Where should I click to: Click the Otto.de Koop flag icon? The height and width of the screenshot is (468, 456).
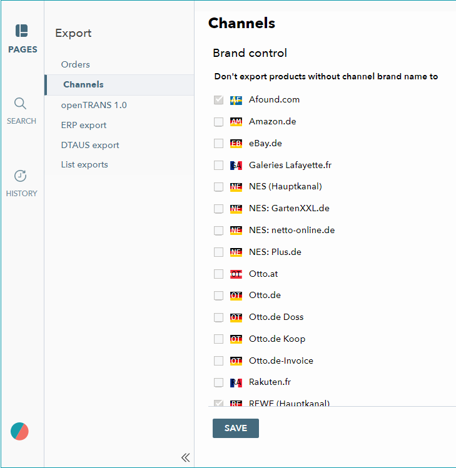click(236, 339)
